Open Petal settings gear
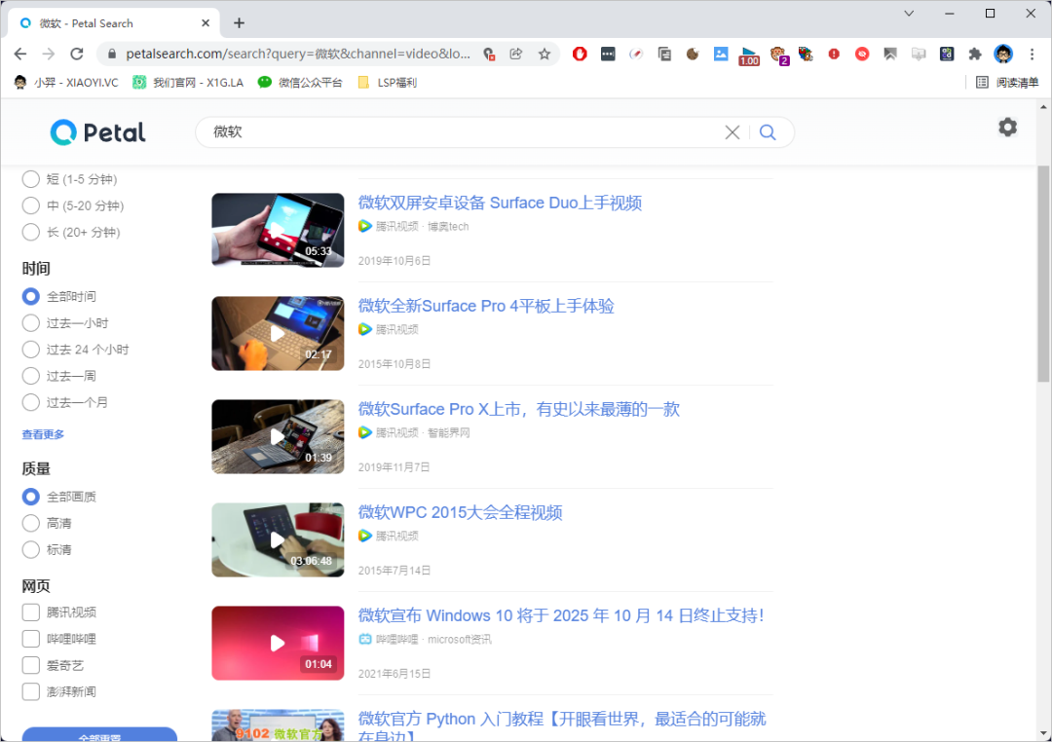The height and width of the screenshot is (742, 1052). point(1007,128)
